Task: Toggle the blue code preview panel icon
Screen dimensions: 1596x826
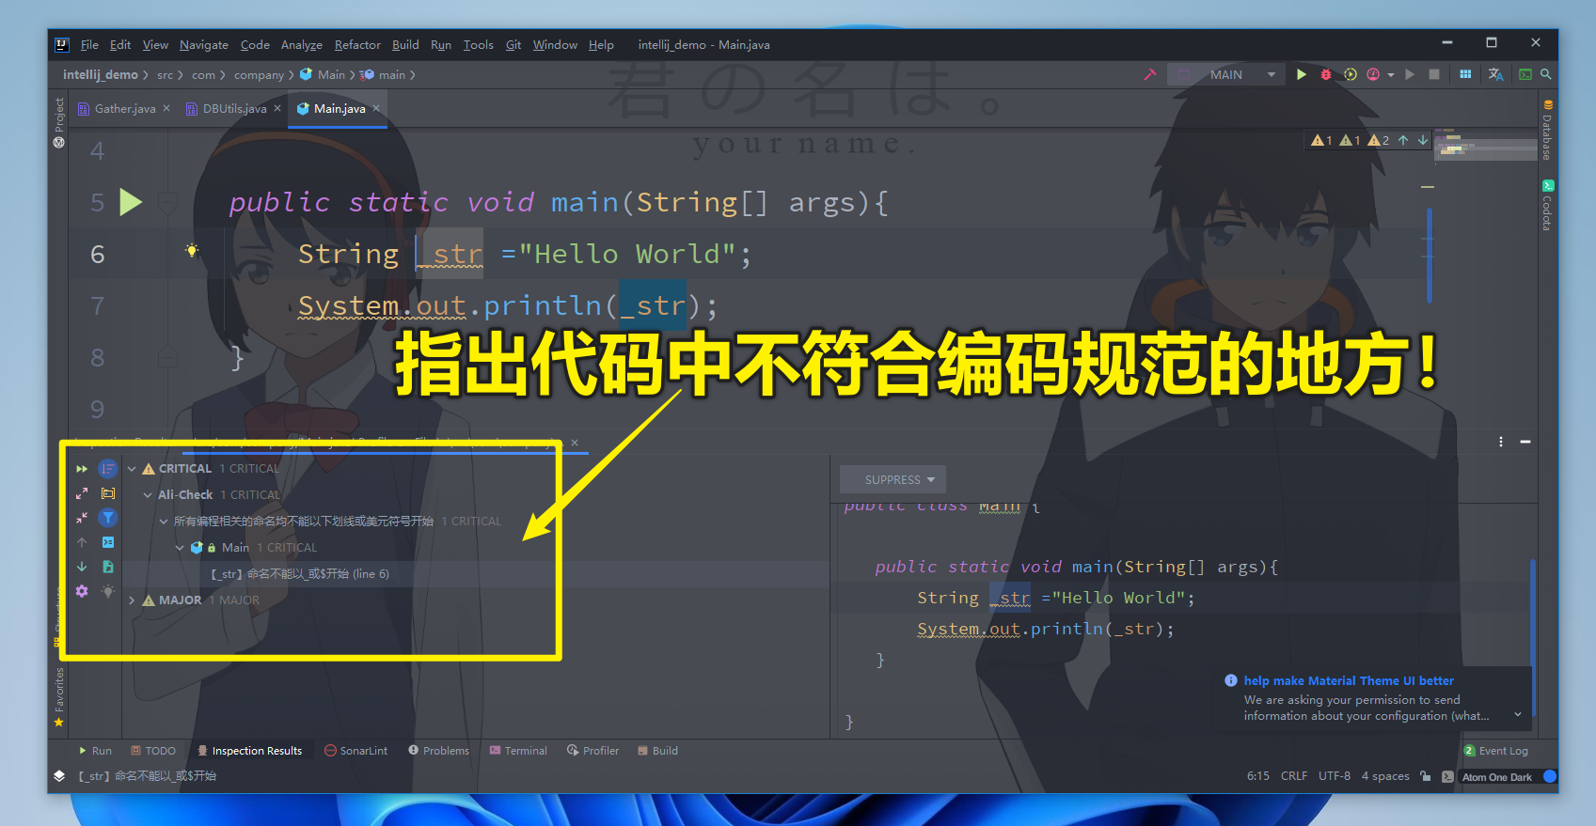Action: point(108,542)
